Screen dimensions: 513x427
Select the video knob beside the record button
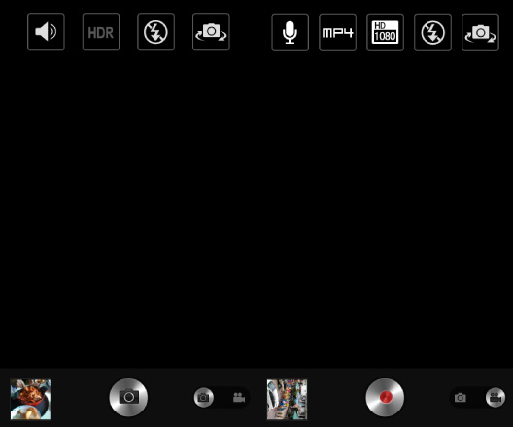496,398
